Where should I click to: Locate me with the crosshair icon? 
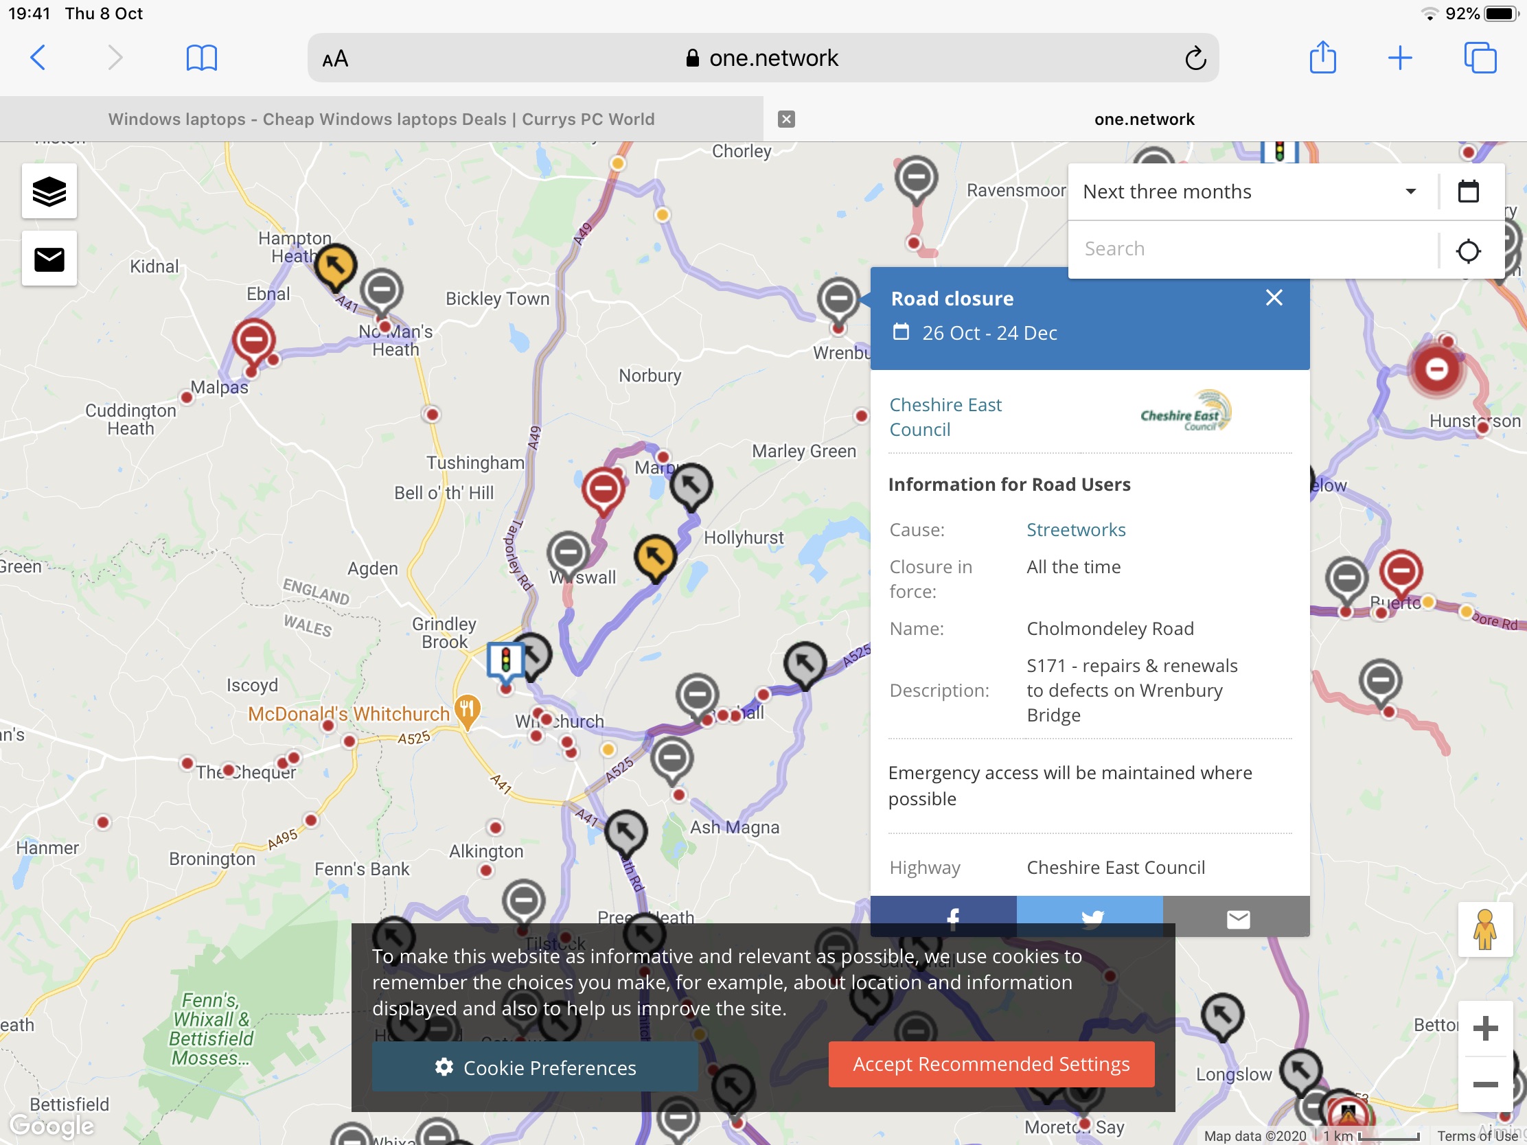tap(1469, 250)
